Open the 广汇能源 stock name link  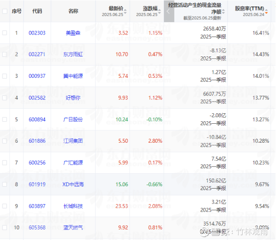coord(73,163)
